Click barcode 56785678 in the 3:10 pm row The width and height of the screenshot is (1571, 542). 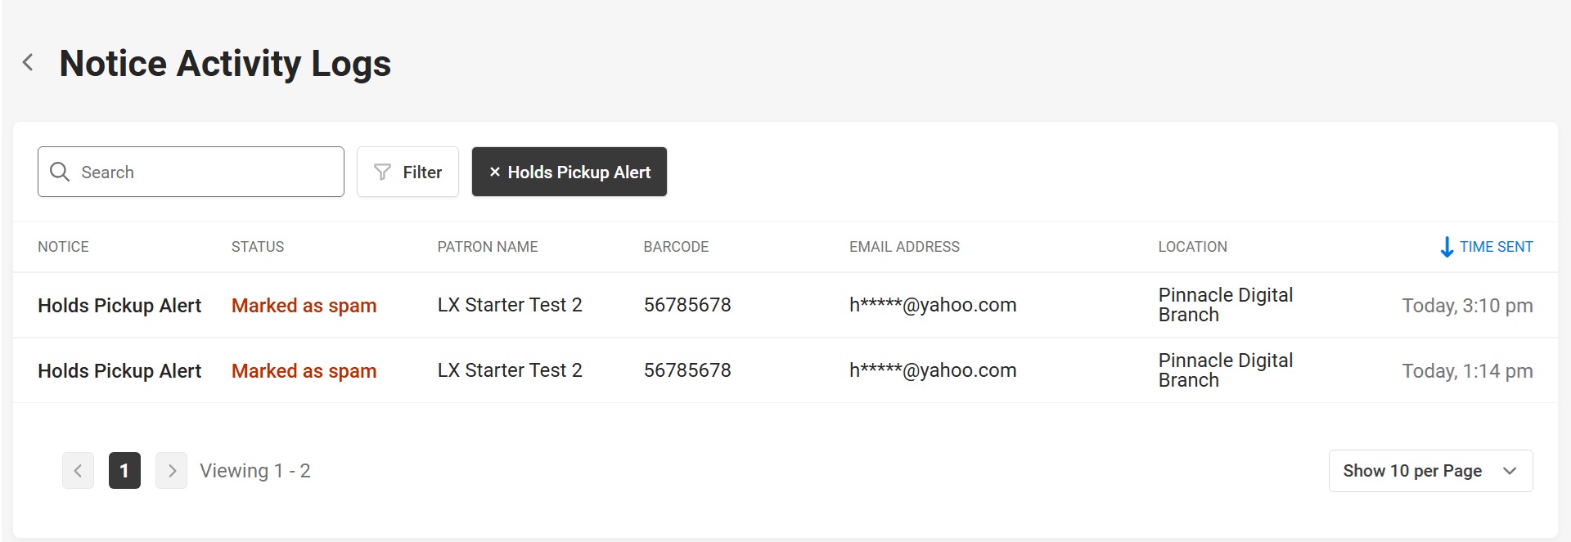[x=687, y=305]
